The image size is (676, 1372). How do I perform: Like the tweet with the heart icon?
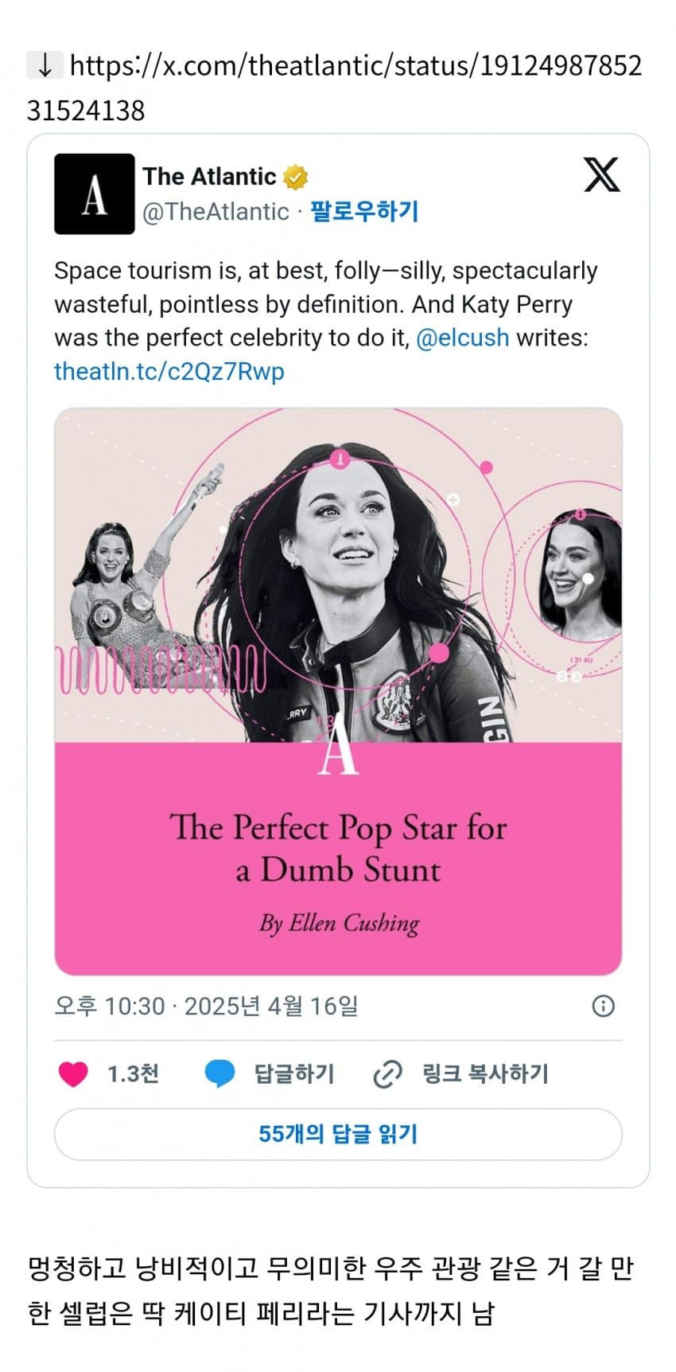(73, 1074)
